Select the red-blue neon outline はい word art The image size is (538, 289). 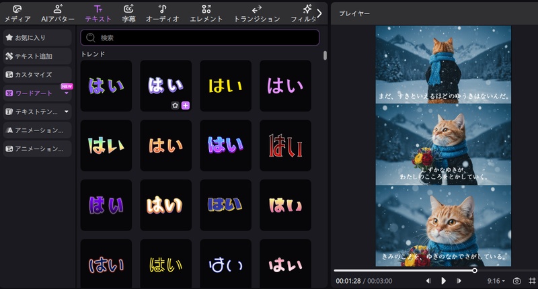coord(106,263)
